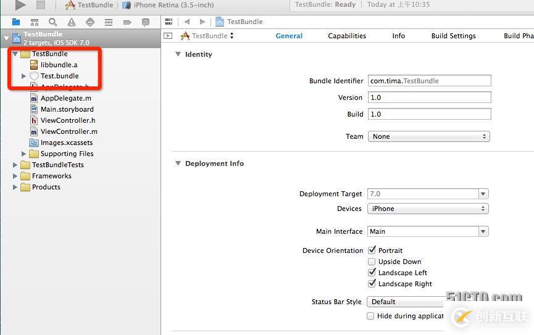The width and height of the screenshot is (534, 335).
Task: Enable Upside Down orientation
Action: (372, 262)
